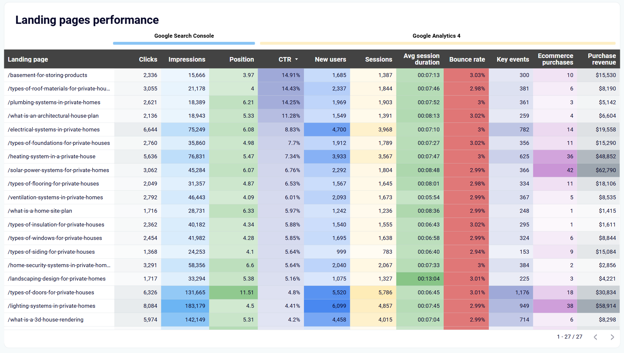
Task: Open the /solar-power-systems-for-private-homes landing page
Action: coord(58,170)
